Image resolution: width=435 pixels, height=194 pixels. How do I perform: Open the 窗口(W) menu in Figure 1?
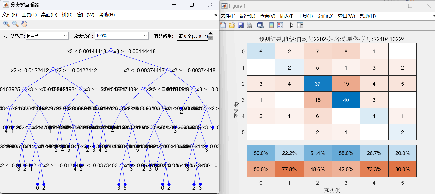(x=347, y=16)
